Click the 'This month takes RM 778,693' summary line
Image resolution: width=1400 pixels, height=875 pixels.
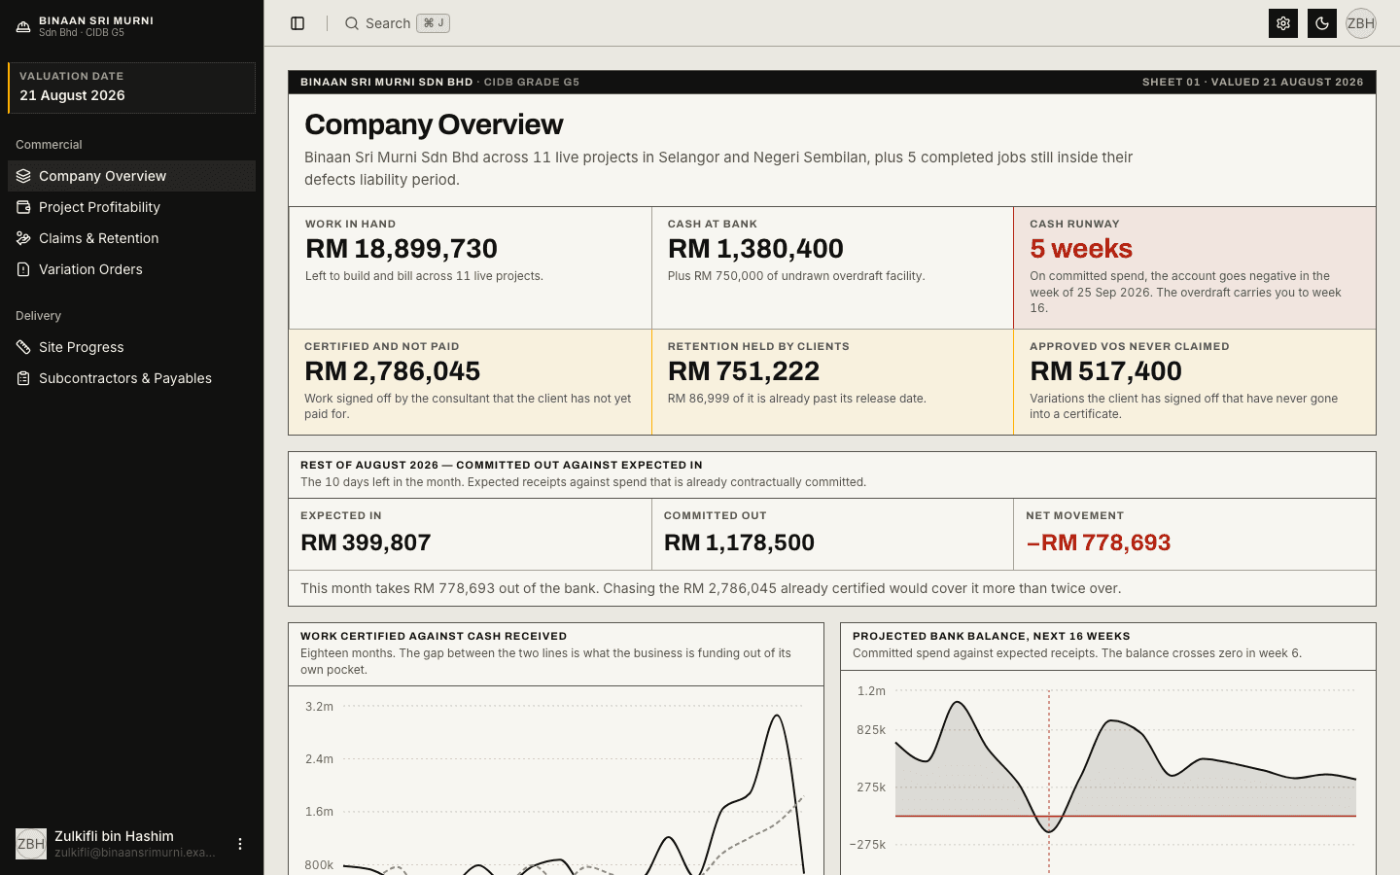[711, 588]
